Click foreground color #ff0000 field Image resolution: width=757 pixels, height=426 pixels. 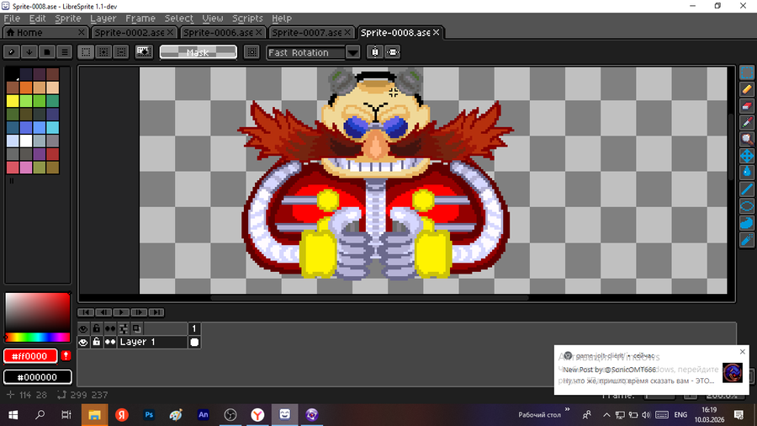[x=30, y=356]
